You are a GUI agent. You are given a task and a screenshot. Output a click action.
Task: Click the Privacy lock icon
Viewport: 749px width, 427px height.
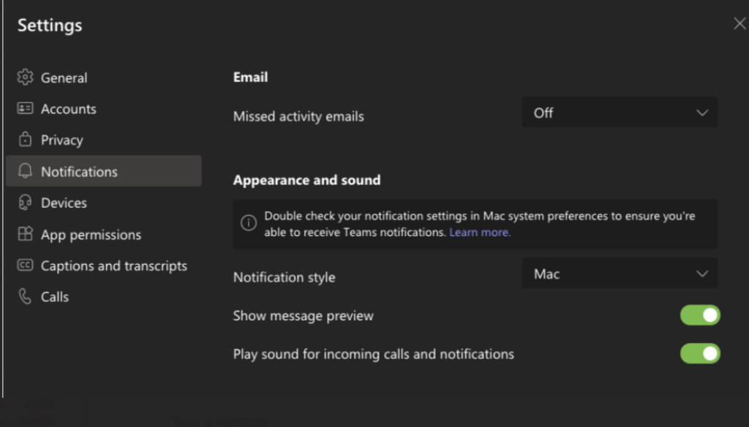(26, 140)
